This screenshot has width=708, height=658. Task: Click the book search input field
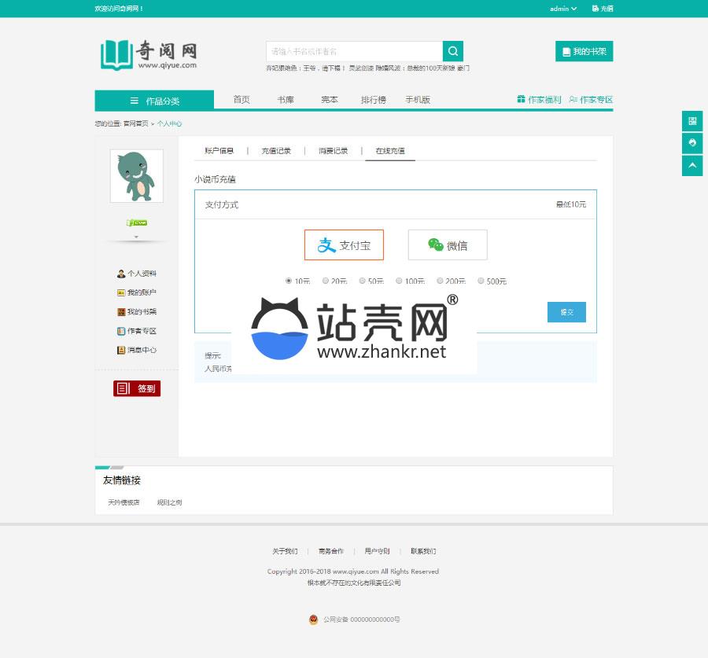click(354, 51)
